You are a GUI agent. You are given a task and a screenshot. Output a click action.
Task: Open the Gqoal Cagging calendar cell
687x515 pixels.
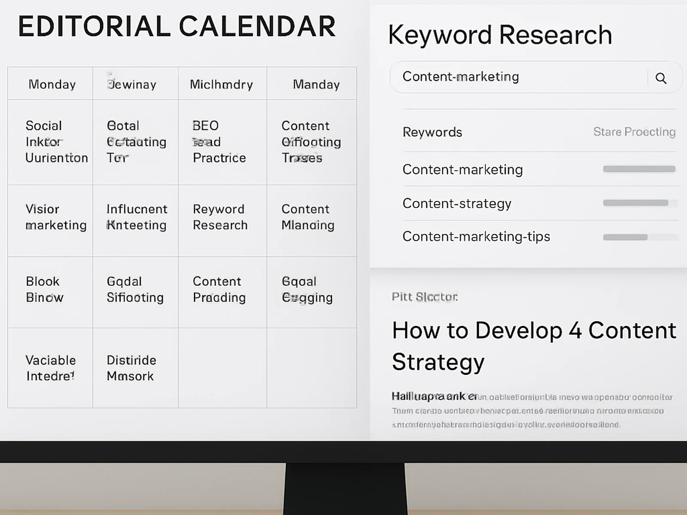(x=311, y=292)
